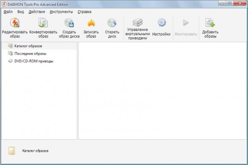
Task: Select the Последние образы label in sidebar
Action: tap(30, 54)
